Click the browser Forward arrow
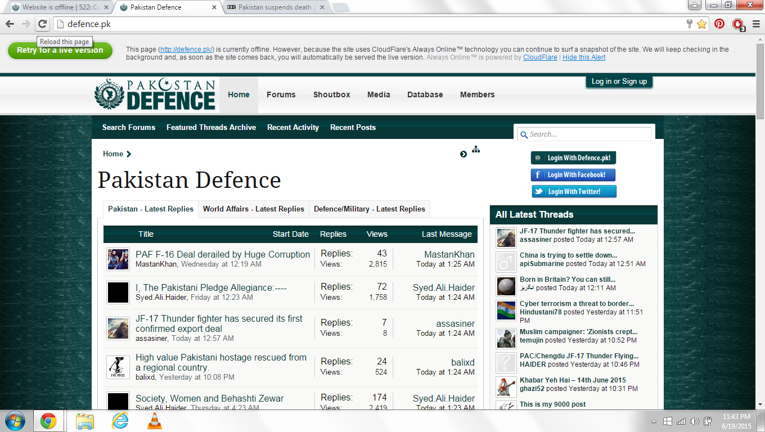This screenshot has width=765, height=432. (x=25, y=24)
